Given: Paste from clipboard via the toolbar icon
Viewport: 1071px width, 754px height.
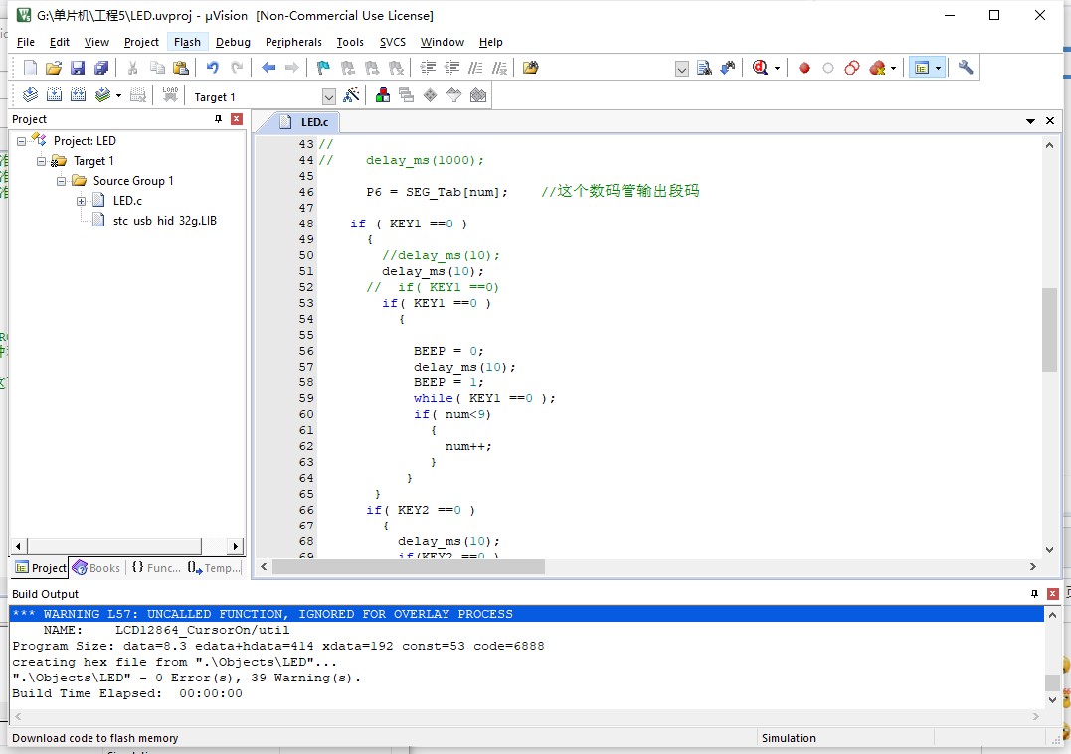Looking at the screenshot, I should click(181, 68).
